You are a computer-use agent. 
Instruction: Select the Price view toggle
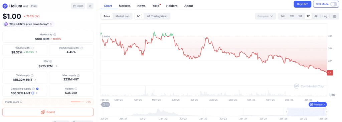coord(107,16)
